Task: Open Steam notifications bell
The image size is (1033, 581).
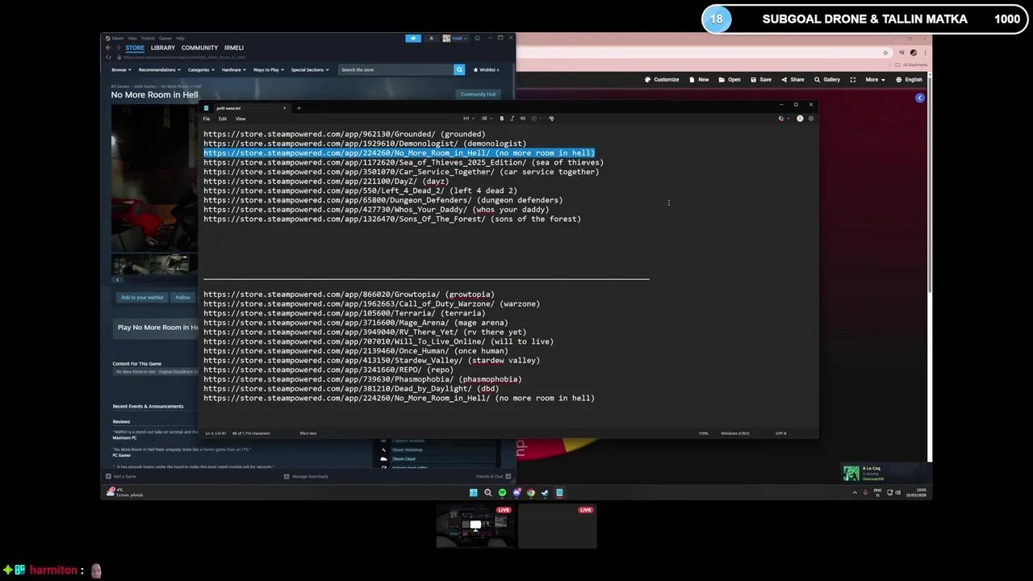Action: tap(431, 38)
